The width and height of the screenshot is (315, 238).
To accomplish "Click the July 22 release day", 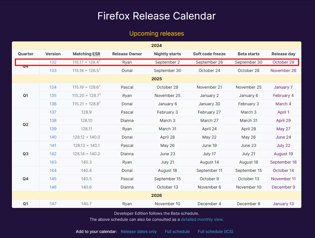I will tap(283, 145).
